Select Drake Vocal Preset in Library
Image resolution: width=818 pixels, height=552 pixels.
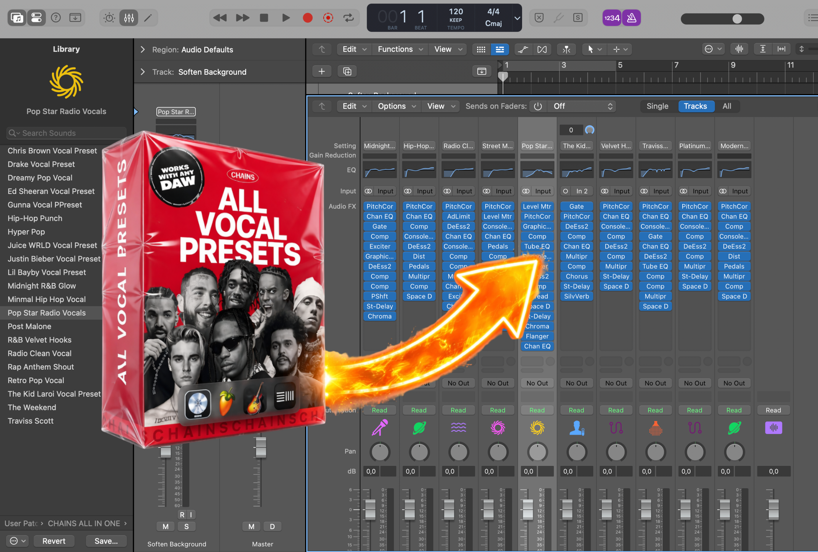pos(41,164)
